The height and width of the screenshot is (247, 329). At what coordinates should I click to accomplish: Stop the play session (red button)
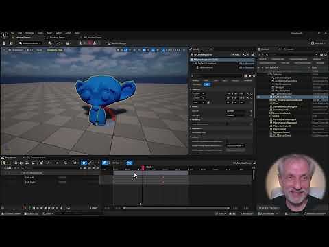click(x=90, y=43)
